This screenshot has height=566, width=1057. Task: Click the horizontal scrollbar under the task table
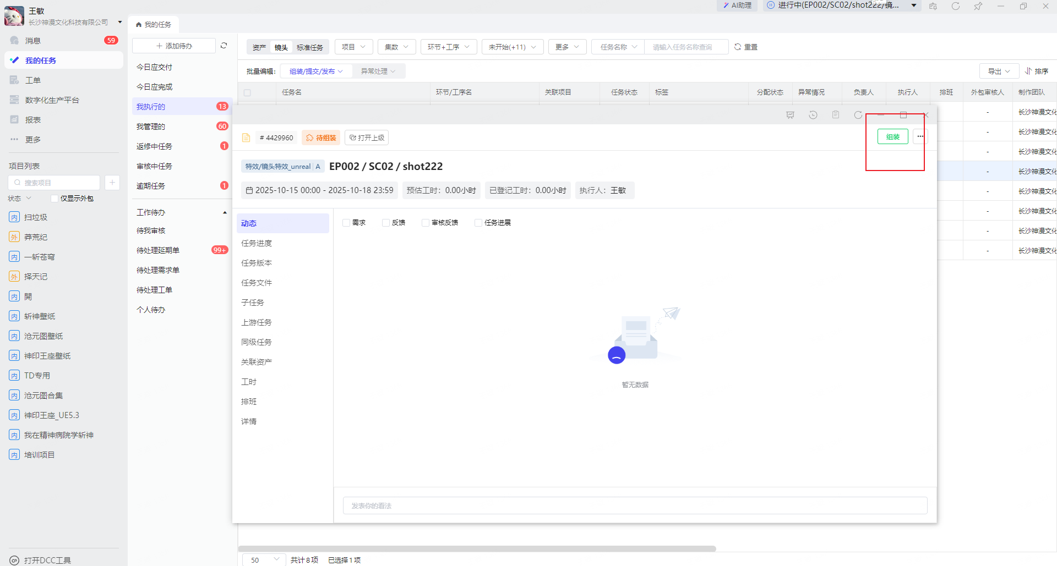tap(477, 548)
